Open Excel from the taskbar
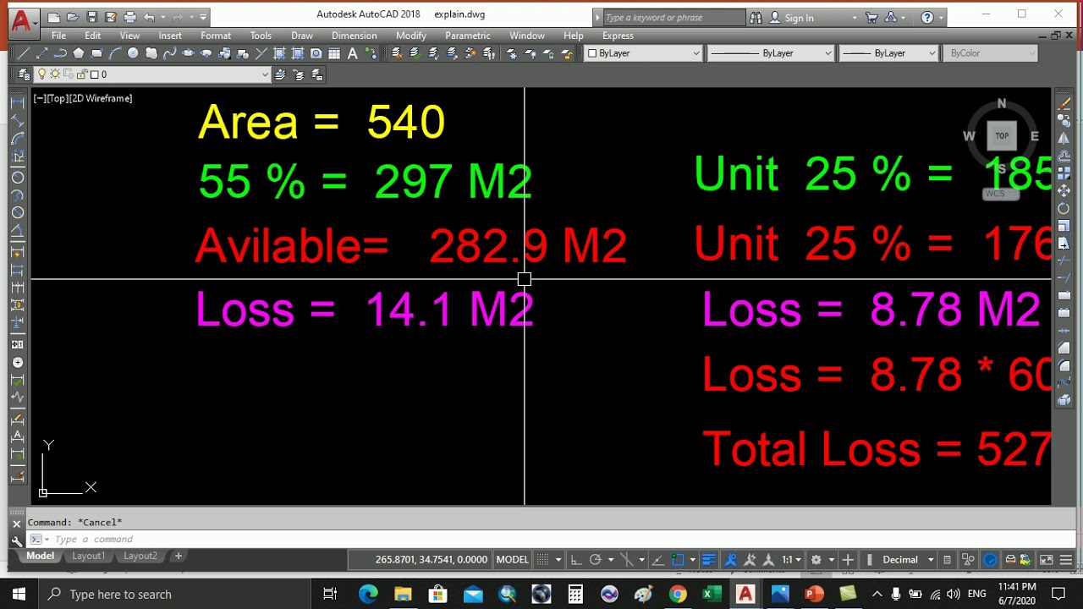This screenshot has height=609, width=1083. pos(712,594)
